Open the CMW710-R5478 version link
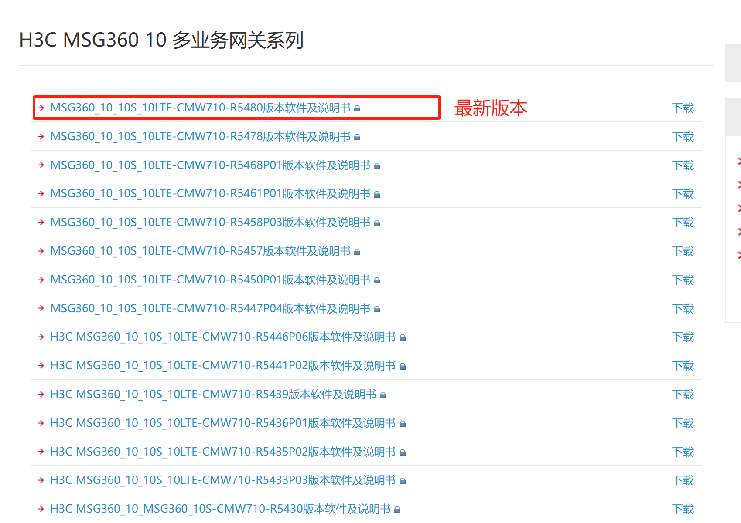 [200, 136]
